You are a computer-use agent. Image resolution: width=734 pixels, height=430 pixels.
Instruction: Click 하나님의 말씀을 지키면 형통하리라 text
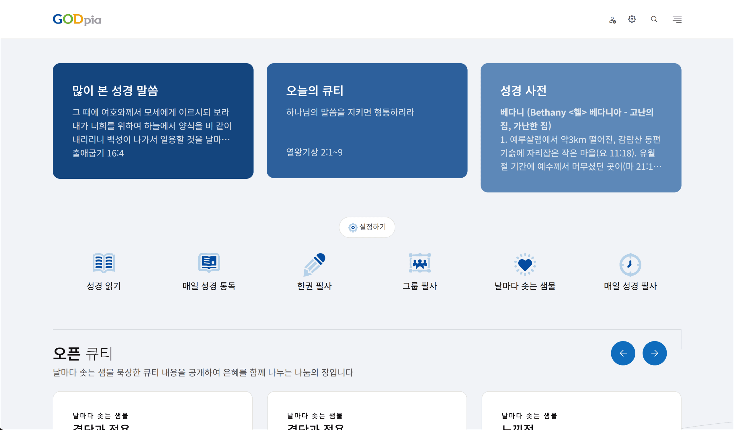click(350, 112)
